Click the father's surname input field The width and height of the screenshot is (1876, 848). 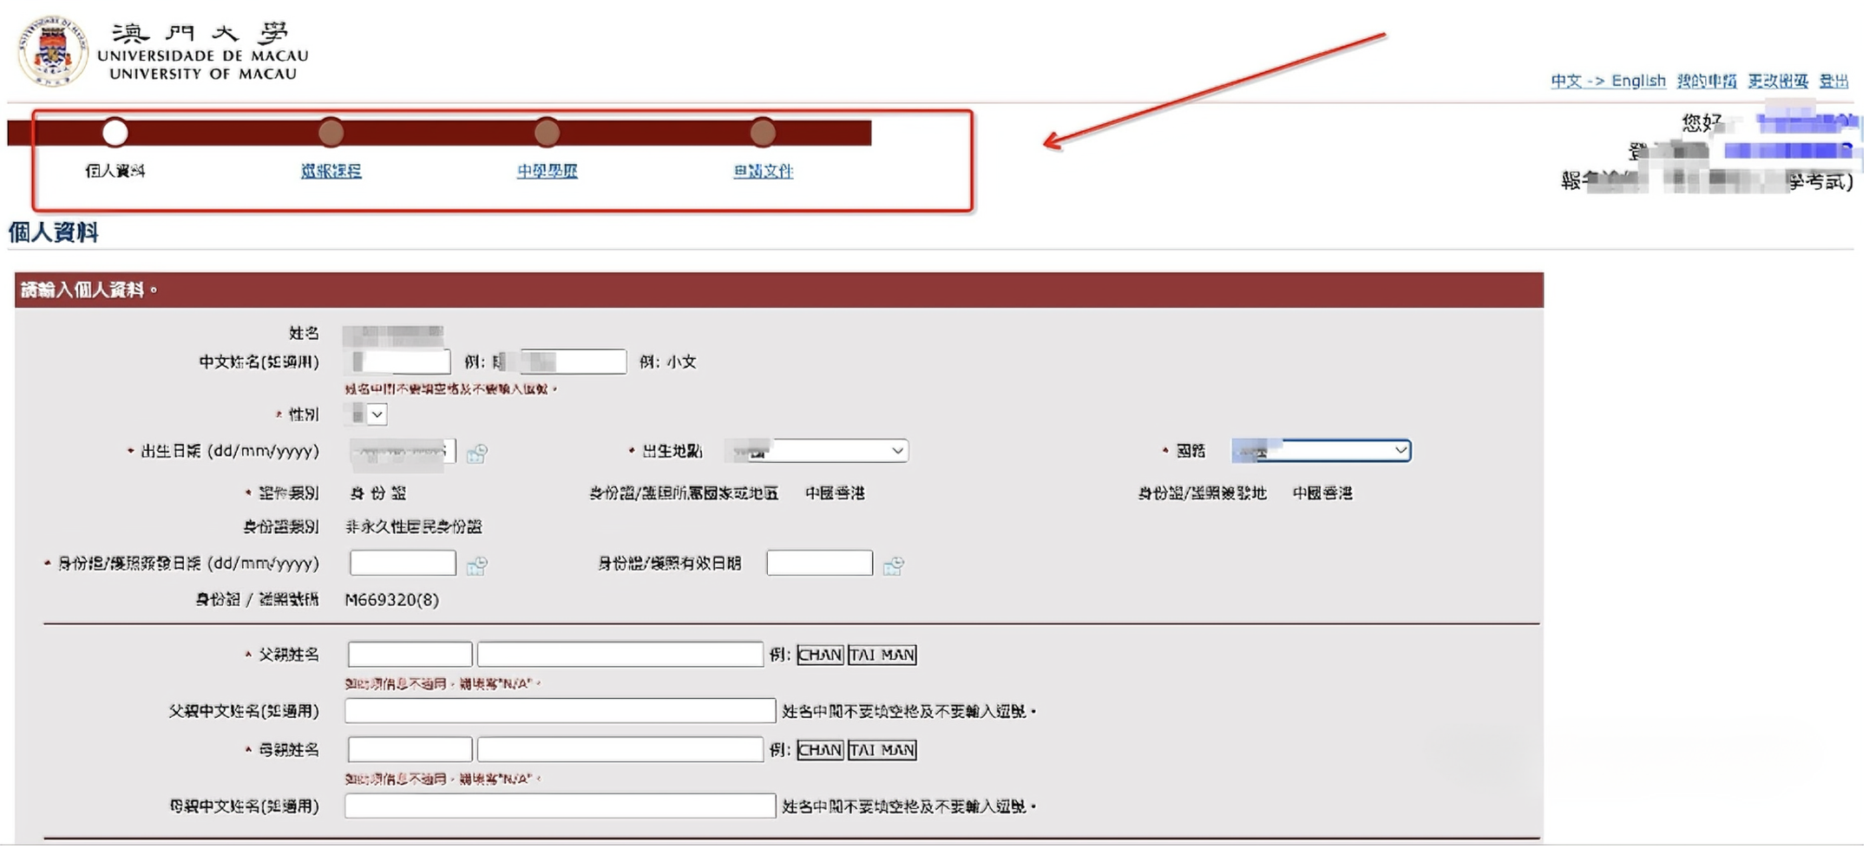(x=410, y=654)
